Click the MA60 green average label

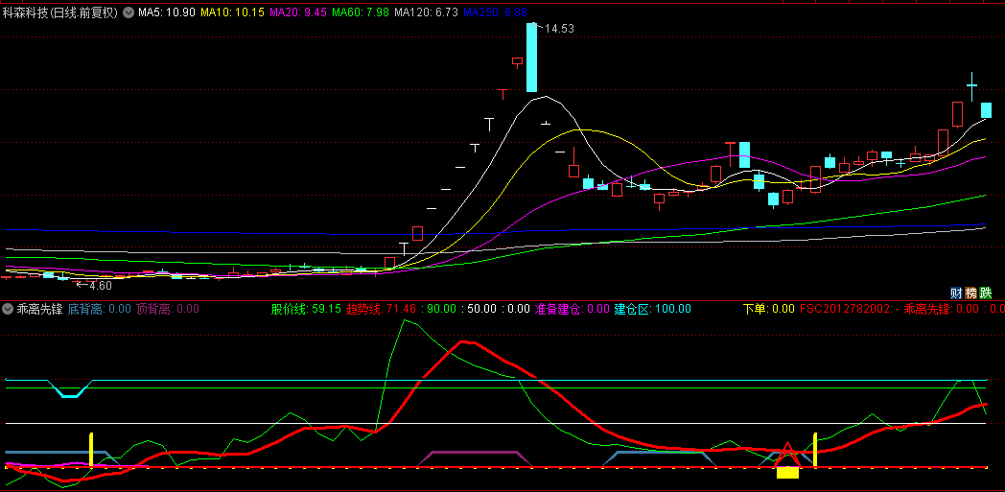coord(362,13)
